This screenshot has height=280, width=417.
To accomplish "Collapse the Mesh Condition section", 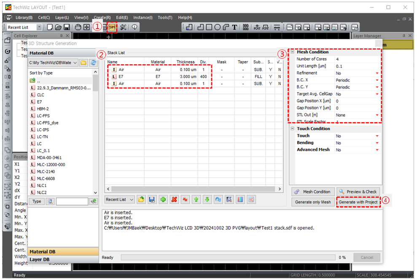I will 293,52.
